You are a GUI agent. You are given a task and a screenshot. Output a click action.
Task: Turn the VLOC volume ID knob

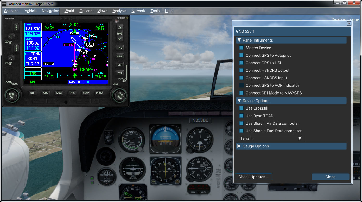11,58
